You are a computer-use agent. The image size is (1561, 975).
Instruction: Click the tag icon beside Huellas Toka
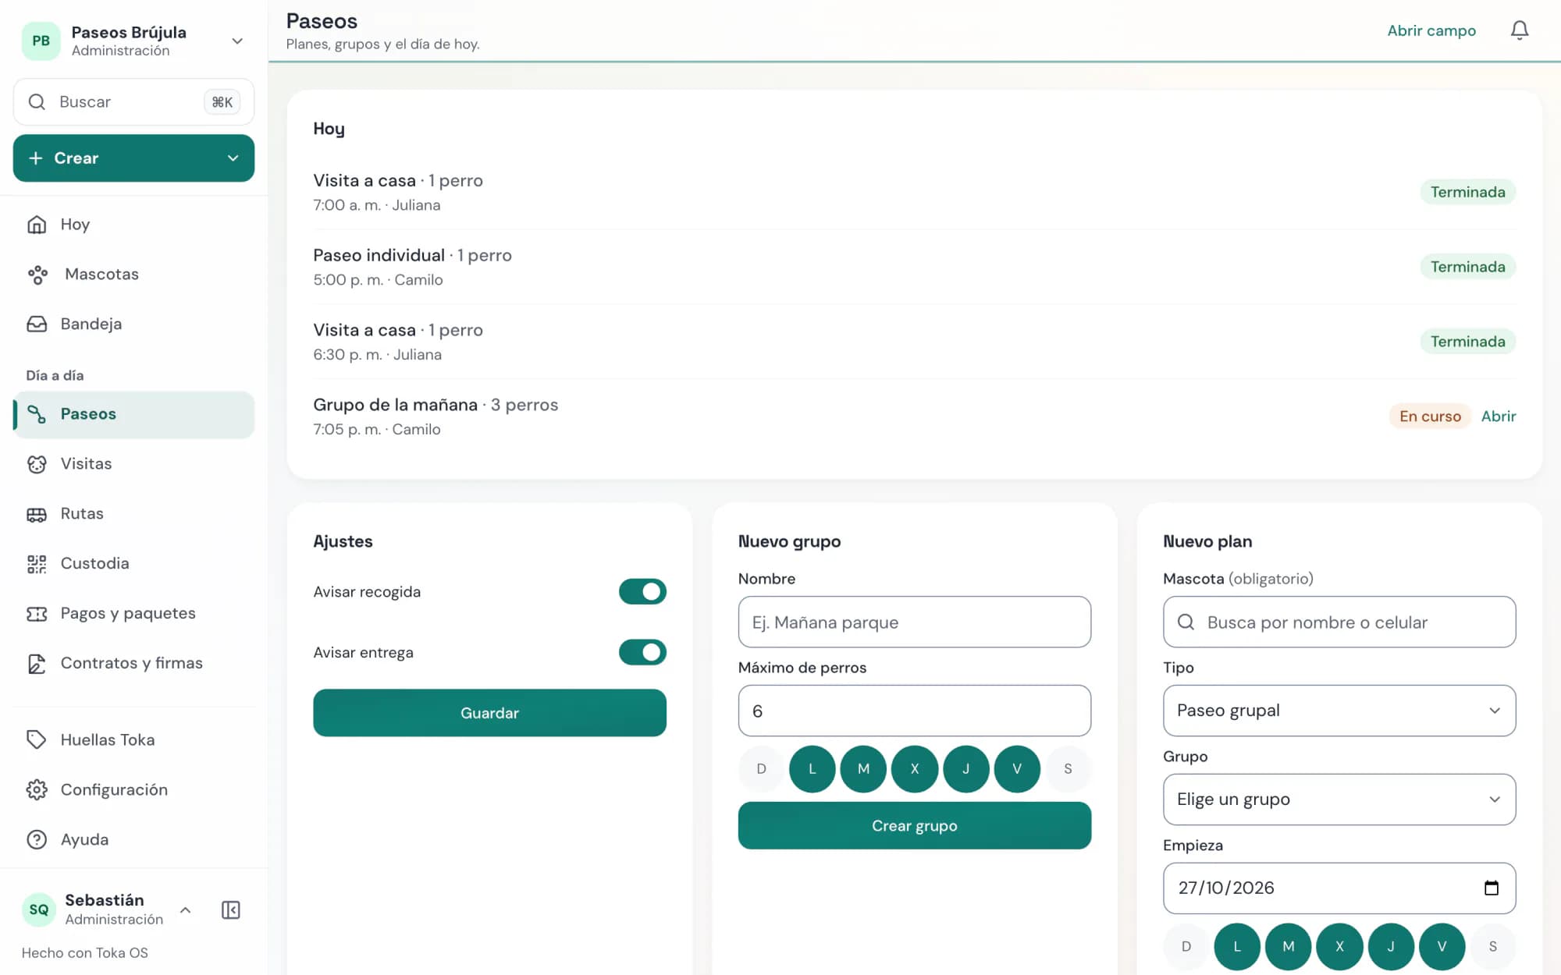(37, 740)
